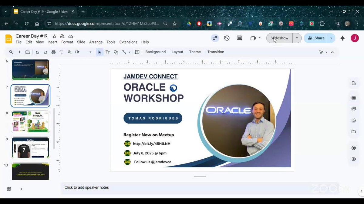Click the pointer mode icon in toolbar
364x204 pixels.
pos(321,52)
